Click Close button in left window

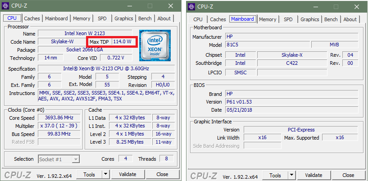162,174
